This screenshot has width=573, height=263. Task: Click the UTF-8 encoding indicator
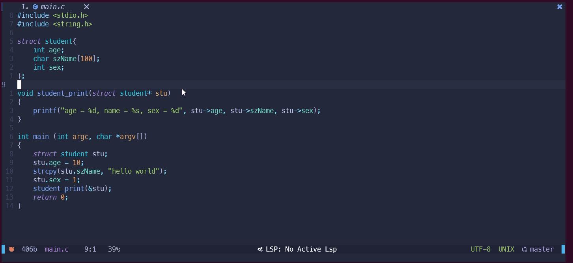tap(480, 249)
